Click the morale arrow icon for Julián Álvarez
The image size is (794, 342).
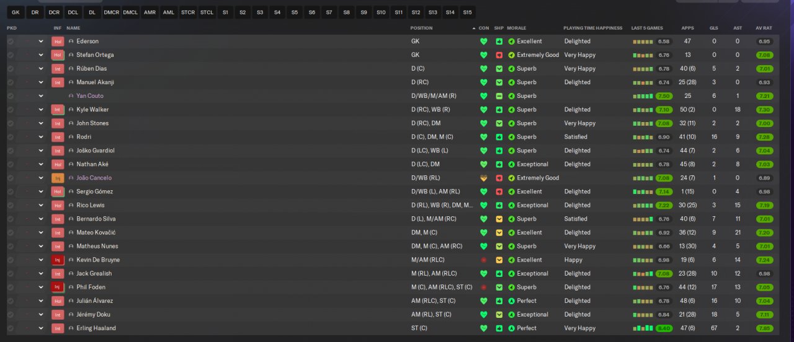click(511, 300)
